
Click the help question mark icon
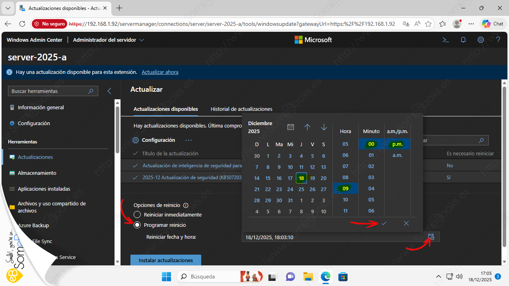[x=498, y=40]
